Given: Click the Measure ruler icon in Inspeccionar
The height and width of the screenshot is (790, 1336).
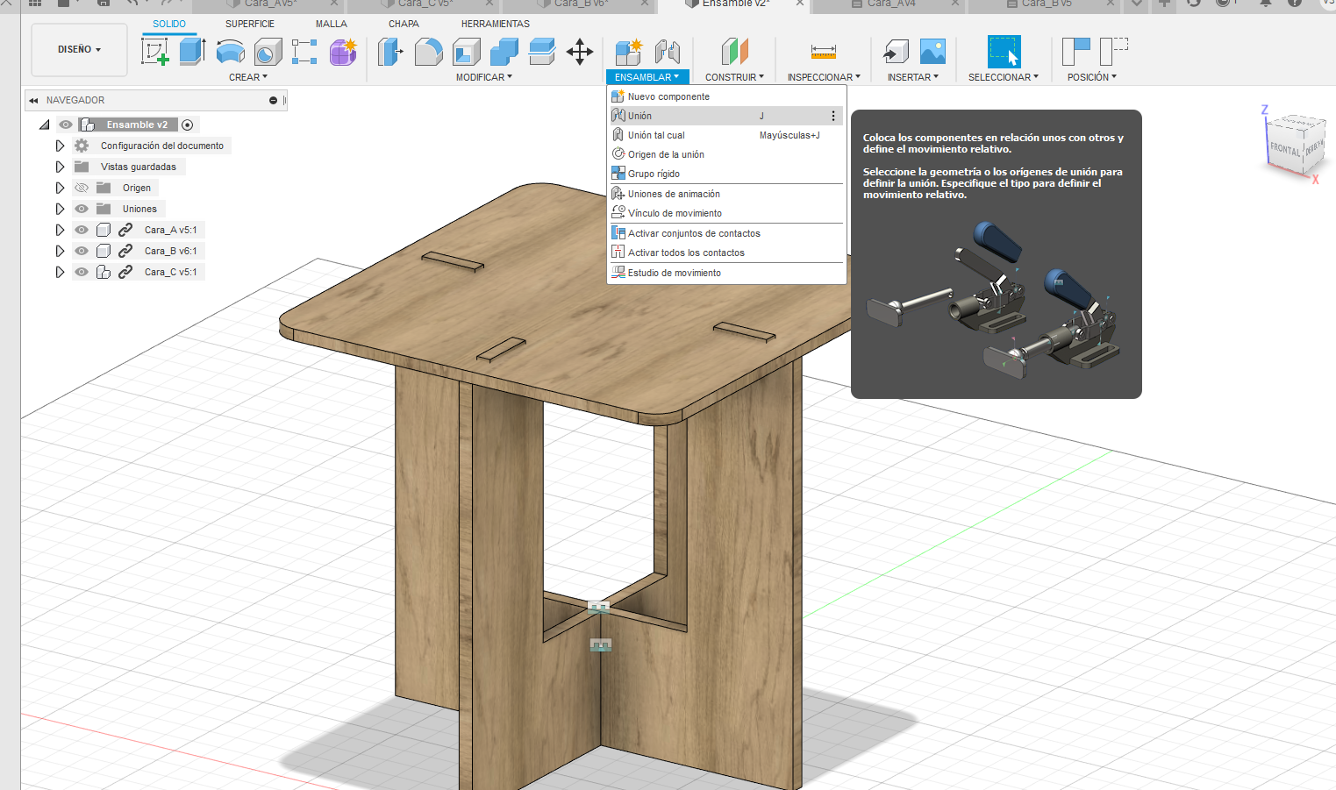Looking at the screenshot, I should tap(823, 53).
